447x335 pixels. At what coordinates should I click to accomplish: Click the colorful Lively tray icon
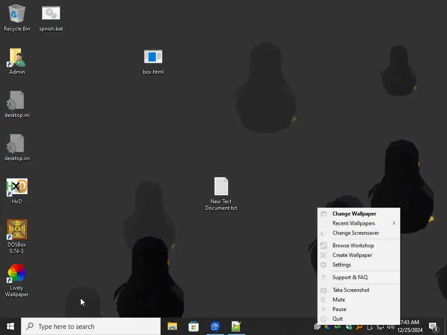coord(327,327)
